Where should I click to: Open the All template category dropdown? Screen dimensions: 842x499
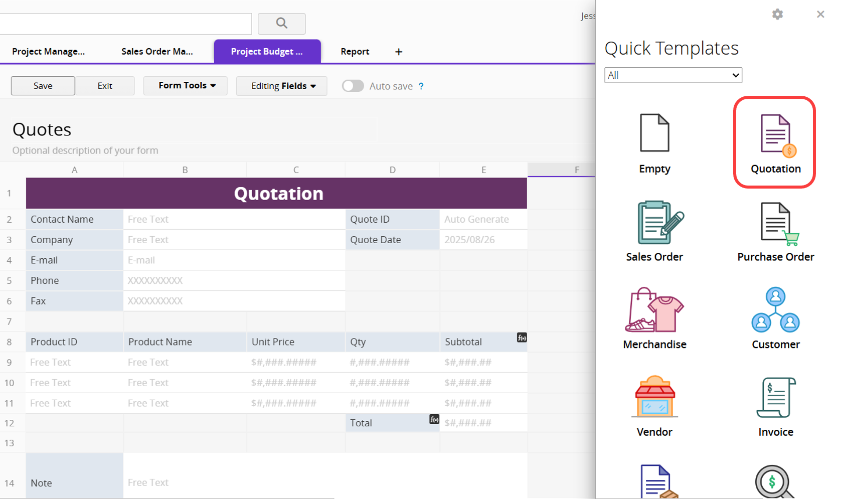672,75
